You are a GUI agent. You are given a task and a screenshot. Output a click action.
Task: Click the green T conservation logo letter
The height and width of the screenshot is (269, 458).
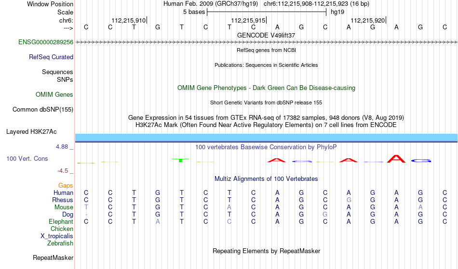[180, 160]
